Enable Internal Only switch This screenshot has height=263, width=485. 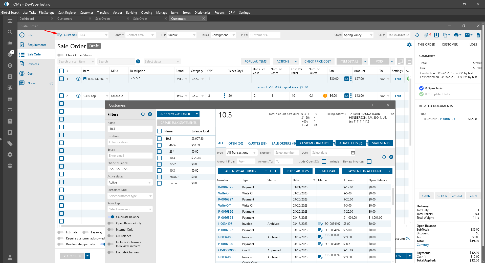[111, 230]
